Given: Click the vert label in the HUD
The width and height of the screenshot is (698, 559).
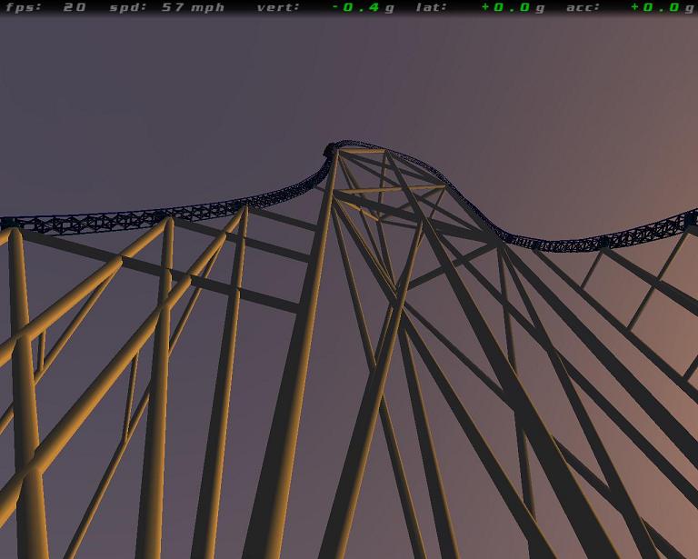Looking at the screenshot, I should point(278,7).
